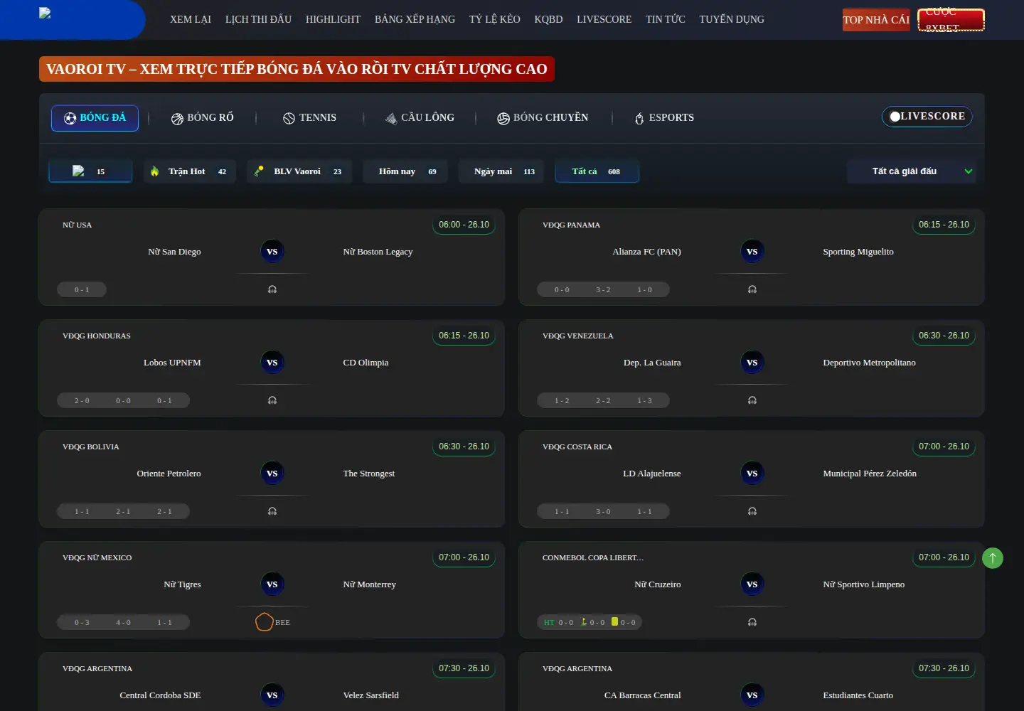Open the site logo in the header
The image size is (1024, 711).
tap(45, 13)
